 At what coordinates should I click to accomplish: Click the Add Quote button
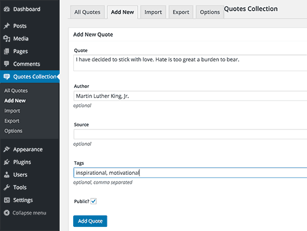pos(90,221)
